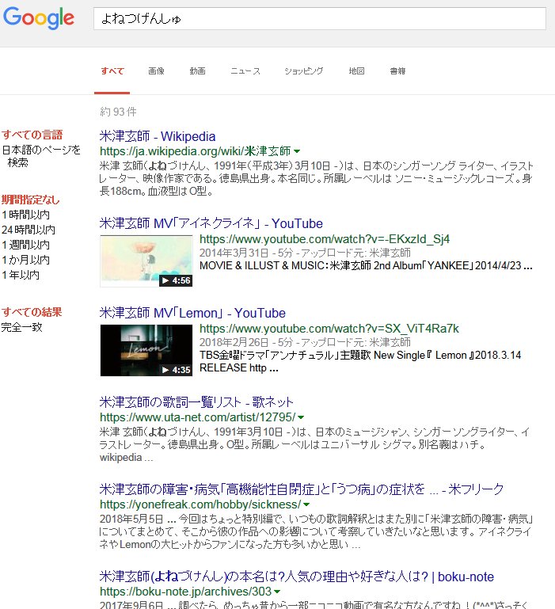Open boku-note 本名は result title
The image size is (555, 609).
[x=296, y=577]
